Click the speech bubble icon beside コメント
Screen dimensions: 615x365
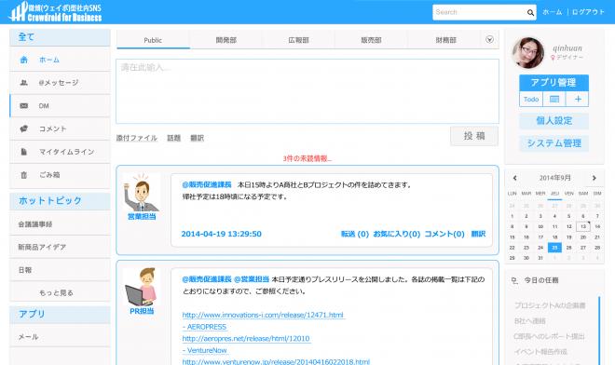click(x=24, y=128)
